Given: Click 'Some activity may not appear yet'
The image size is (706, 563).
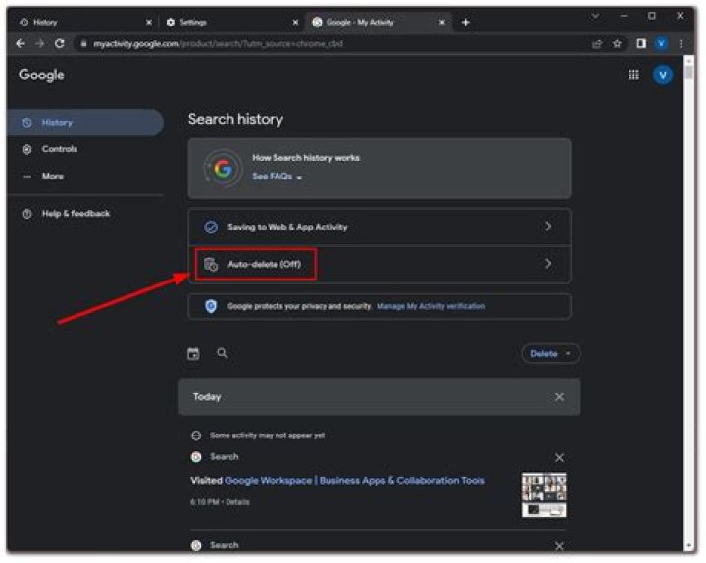Looking at the screenshot, I should tap(267, 435).
